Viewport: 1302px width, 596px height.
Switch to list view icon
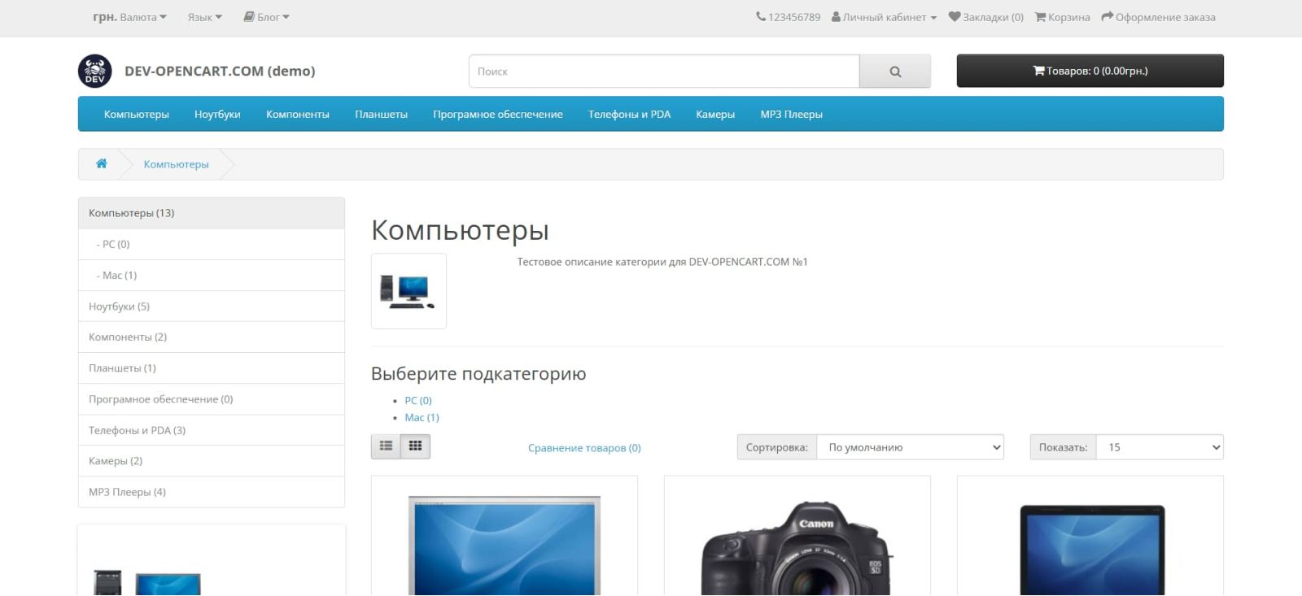(386, 446)
